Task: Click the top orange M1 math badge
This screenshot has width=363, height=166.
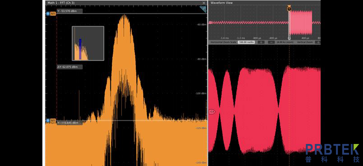Action: pyautogui.click(x=53, y=14)
